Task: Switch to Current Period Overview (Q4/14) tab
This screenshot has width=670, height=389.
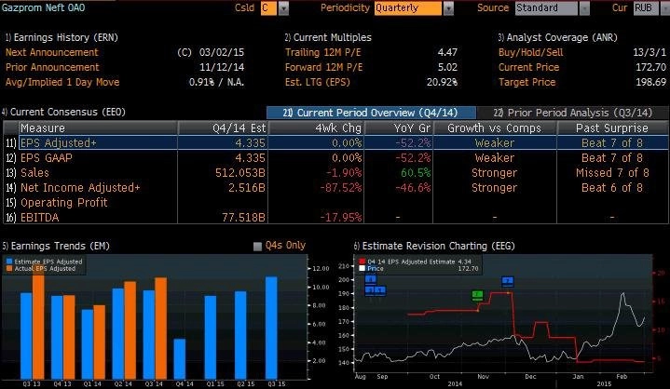Action: (371, 113)
